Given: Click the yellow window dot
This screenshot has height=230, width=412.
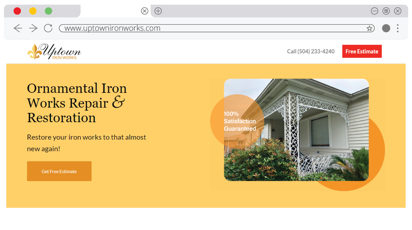Looking at the screenshot, I should click(33, 11).
